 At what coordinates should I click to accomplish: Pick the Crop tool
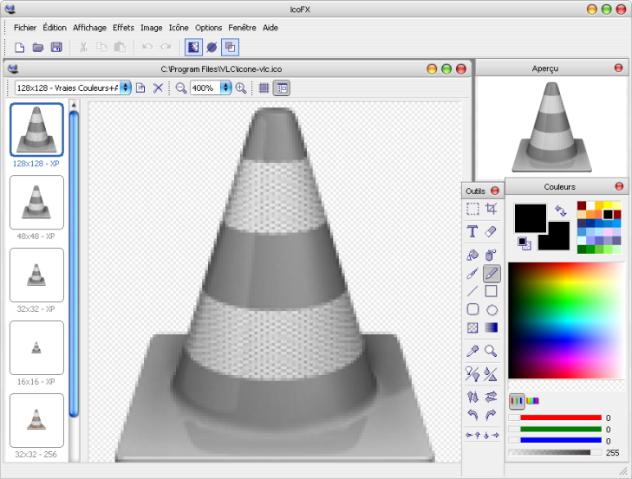click(492, 209)
